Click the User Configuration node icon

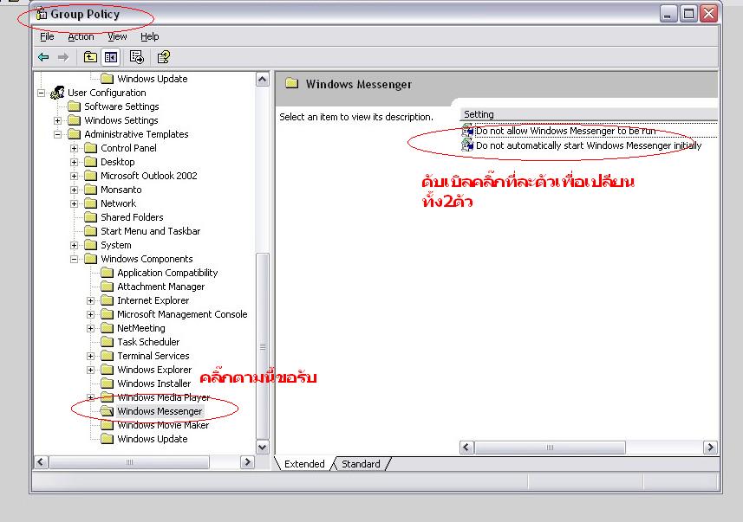[x=57, y=93]
